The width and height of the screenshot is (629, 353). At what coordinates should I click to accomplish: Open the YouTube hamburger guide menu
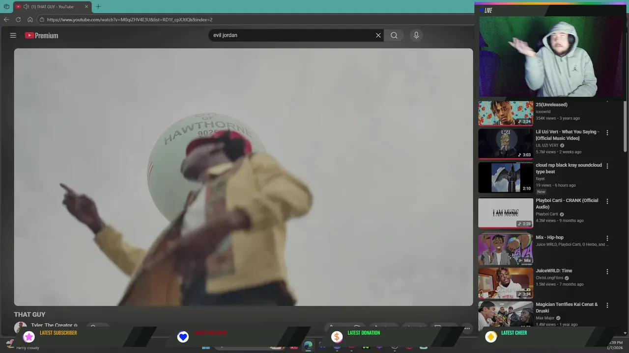13,35
